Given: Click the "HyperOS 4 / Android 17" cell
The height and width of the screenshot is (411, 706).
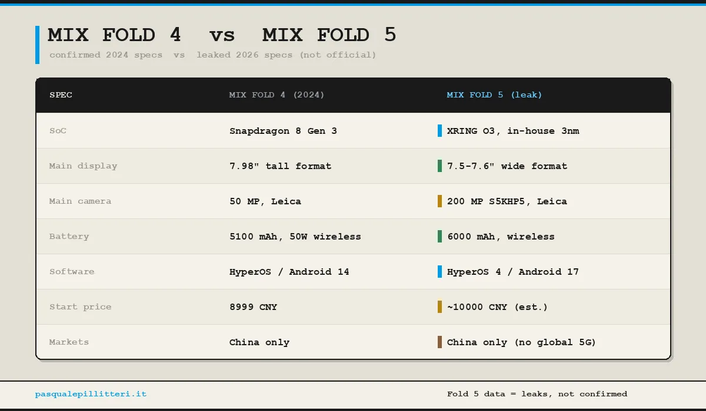Looking at the screenshot, I should pyautogui.click(x=513, y=271).
